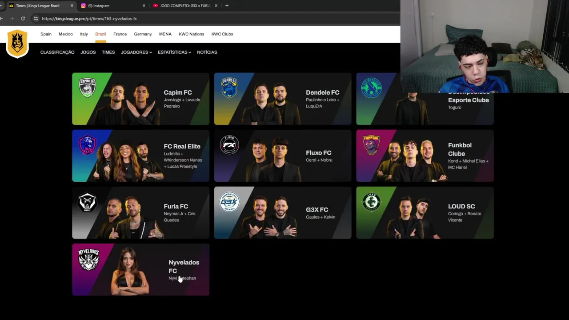Open the Furia FC team name link
This screenshot has height=320, width=569.
click(176, 206)
